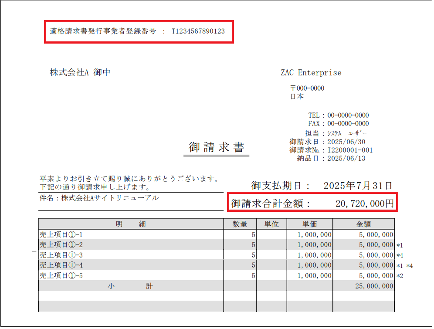Click the 御請求書 document title
The width and height of the screenshot is (434, 329).
(x=216, y=147)
